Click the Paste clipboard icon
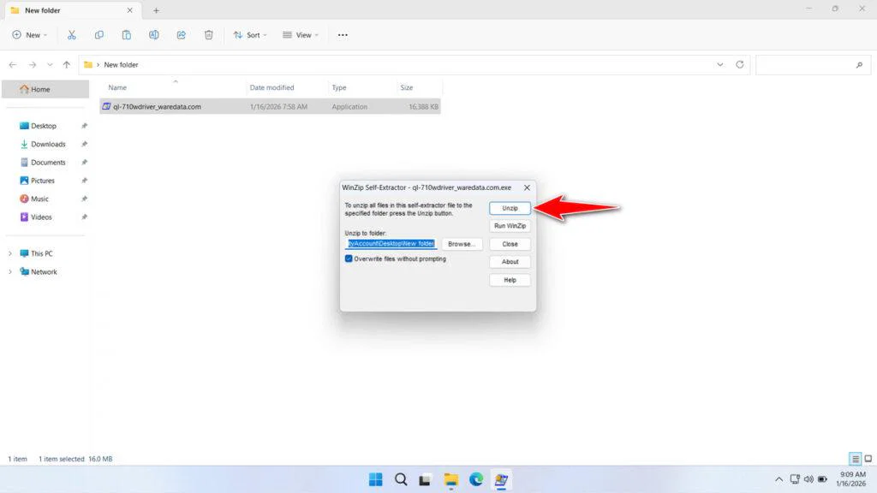The width and height of the screenshot is (877, 493). (127, 35)
